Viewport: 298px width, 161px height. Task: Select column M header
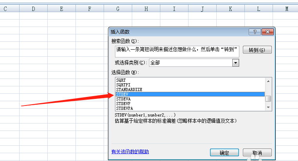coord(285,9)
